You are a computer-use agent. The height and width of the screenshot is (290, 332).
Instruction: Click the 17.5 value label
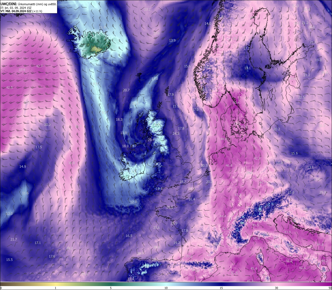tap(39, 147)
